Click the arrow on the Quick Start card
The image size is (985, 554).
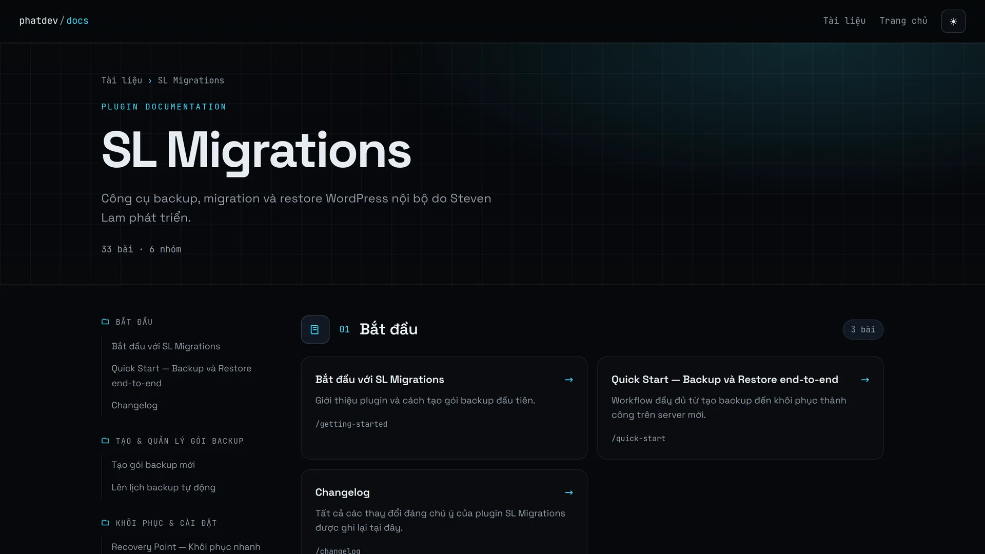pyautogui.click(x=865, y=380)
